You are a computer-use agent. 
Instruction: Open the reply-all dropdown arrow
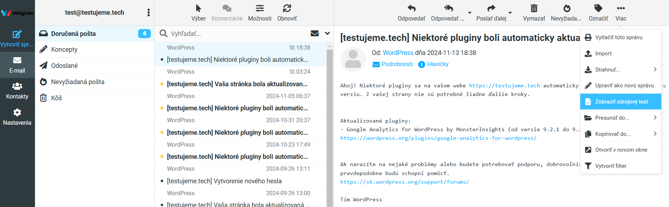click(470, 13)
